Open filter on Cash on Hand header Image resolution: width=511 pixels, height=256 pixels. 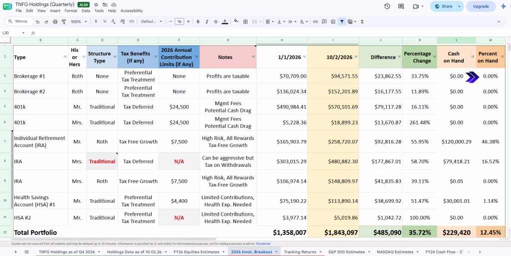coord(473,57)
